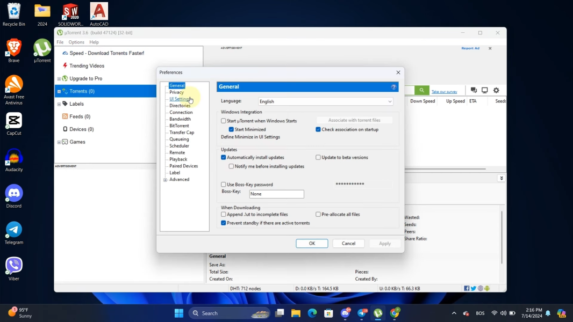Launch SOLIDWORKS 2020 desktop shortcut
Screen dimensions: 573x322
click(x=70, y=14)
